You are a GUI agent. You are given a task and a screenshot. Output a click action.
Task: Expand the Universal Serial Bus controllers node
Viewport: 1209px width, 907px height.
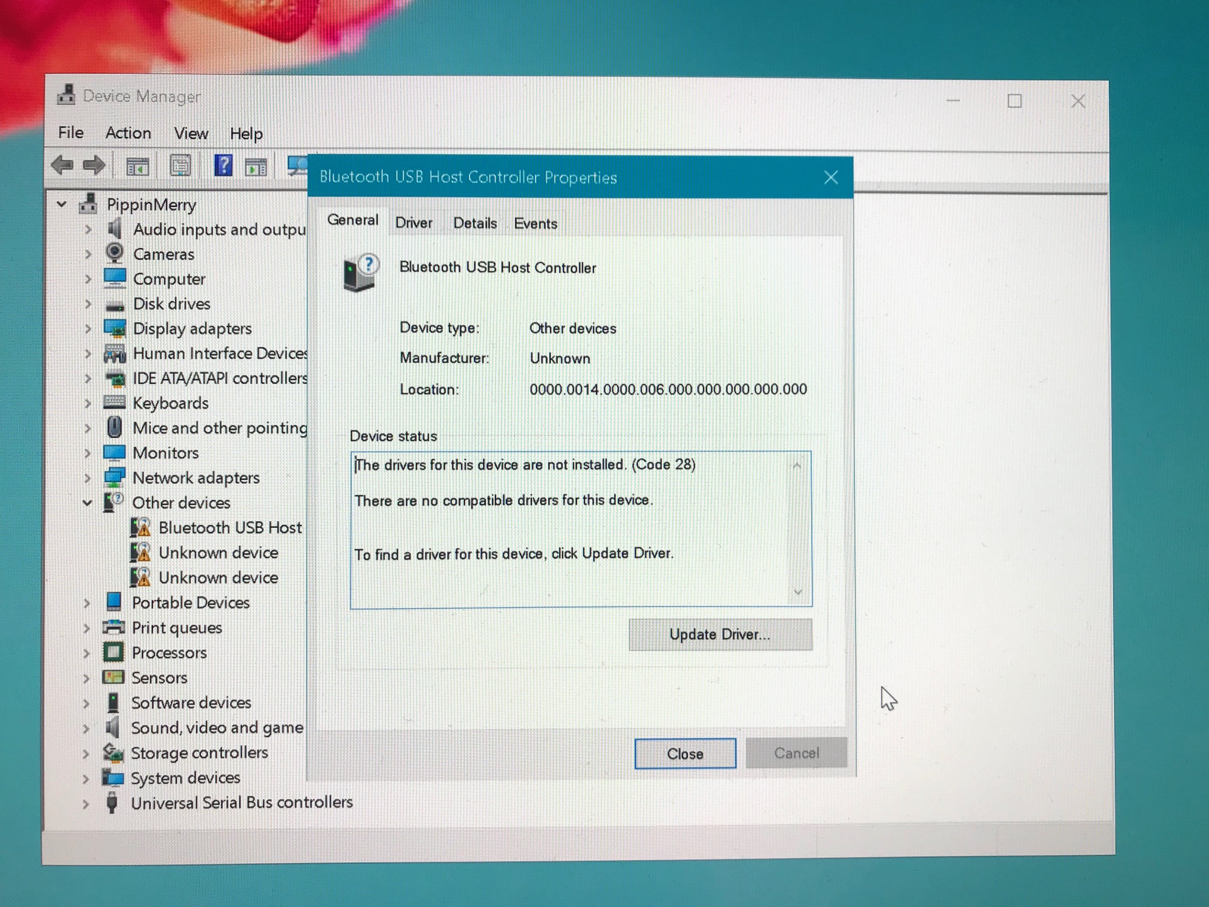point(86,804)
